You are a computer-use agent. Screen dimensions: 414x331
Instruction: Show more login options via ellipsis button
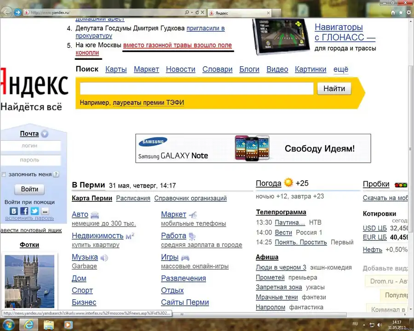[x=45, y=211]
